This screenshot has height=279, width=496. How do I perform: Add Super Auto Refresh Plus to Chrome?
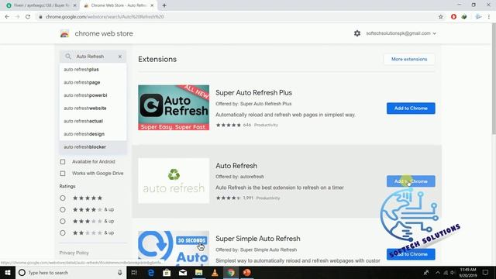[x=411, y=108]
